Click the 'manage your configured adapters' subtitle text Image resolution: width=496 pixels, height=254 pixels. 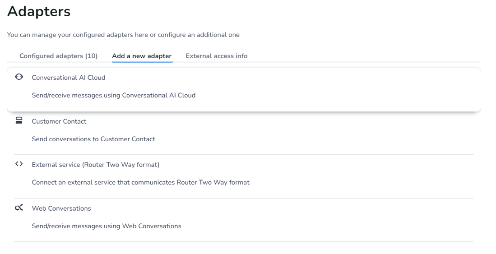(x=123, y=35)
